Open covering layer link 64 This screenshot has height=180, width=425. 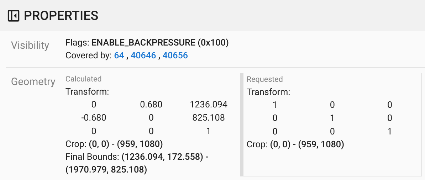[119, 55]
